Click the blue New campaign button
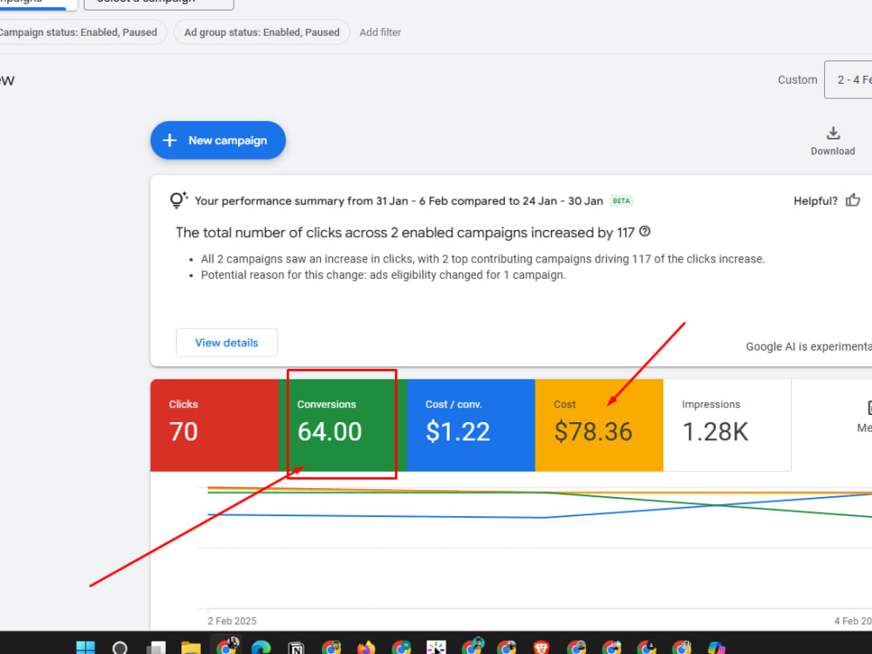Viewport: 872px width, 654px height. click(218, 140)
